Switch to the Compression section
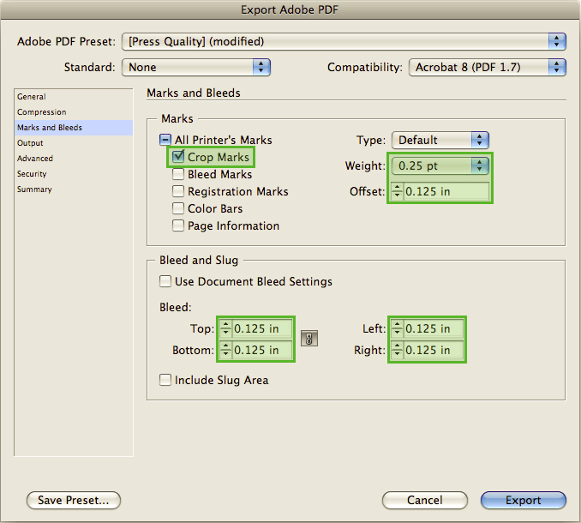 pos(41,112)
